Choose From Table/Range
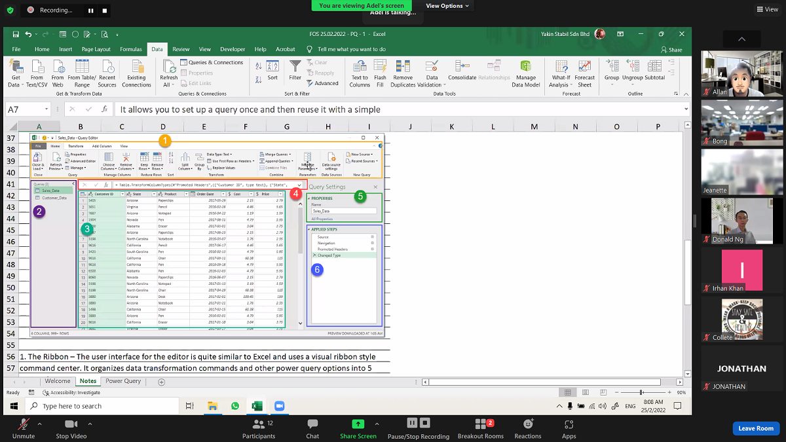 coord(83,72)
